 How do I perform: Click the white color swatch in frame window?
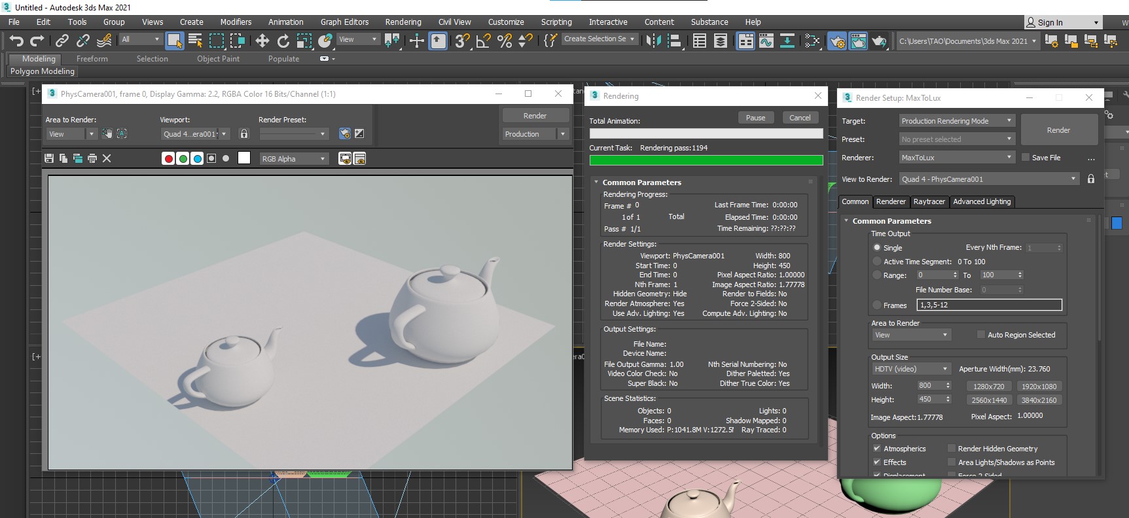(x=244, y=158)
